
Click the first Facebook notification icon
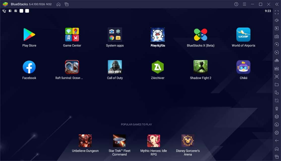10,11
